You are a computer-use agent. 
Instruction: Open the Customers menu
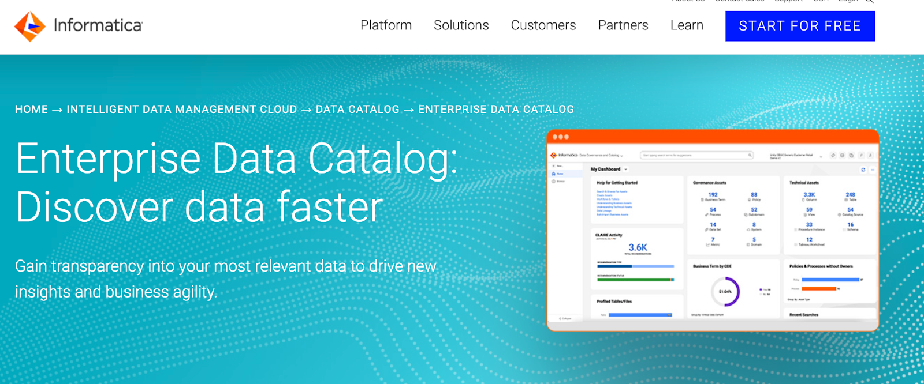543,25
